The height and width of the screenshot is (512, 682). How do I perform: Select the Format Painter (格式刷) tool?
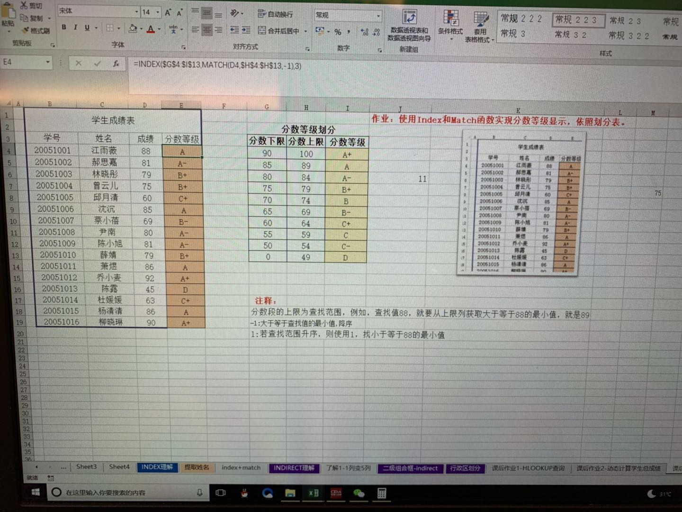pyautogui.click(x=36, y=30)
